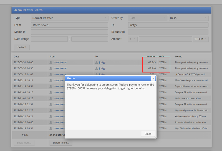This screenshot has width=222, height=151.
Task: Open steem-seven link in 2026-03-31 row
Action: pyautogui.click(x=60, y=62)
